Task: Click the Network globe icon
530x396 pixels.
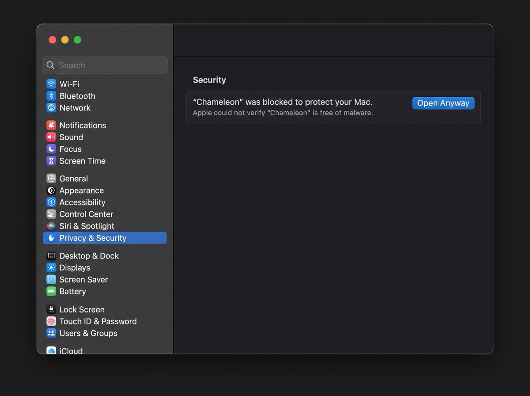Action: click(x=51, y=108)
